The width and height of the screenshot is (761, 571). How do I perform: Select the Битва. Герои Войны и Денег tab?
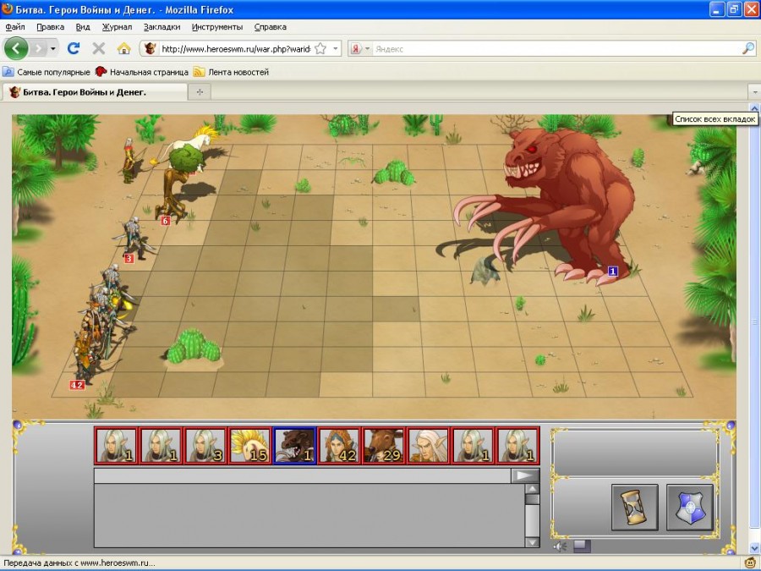coord(95,91)
